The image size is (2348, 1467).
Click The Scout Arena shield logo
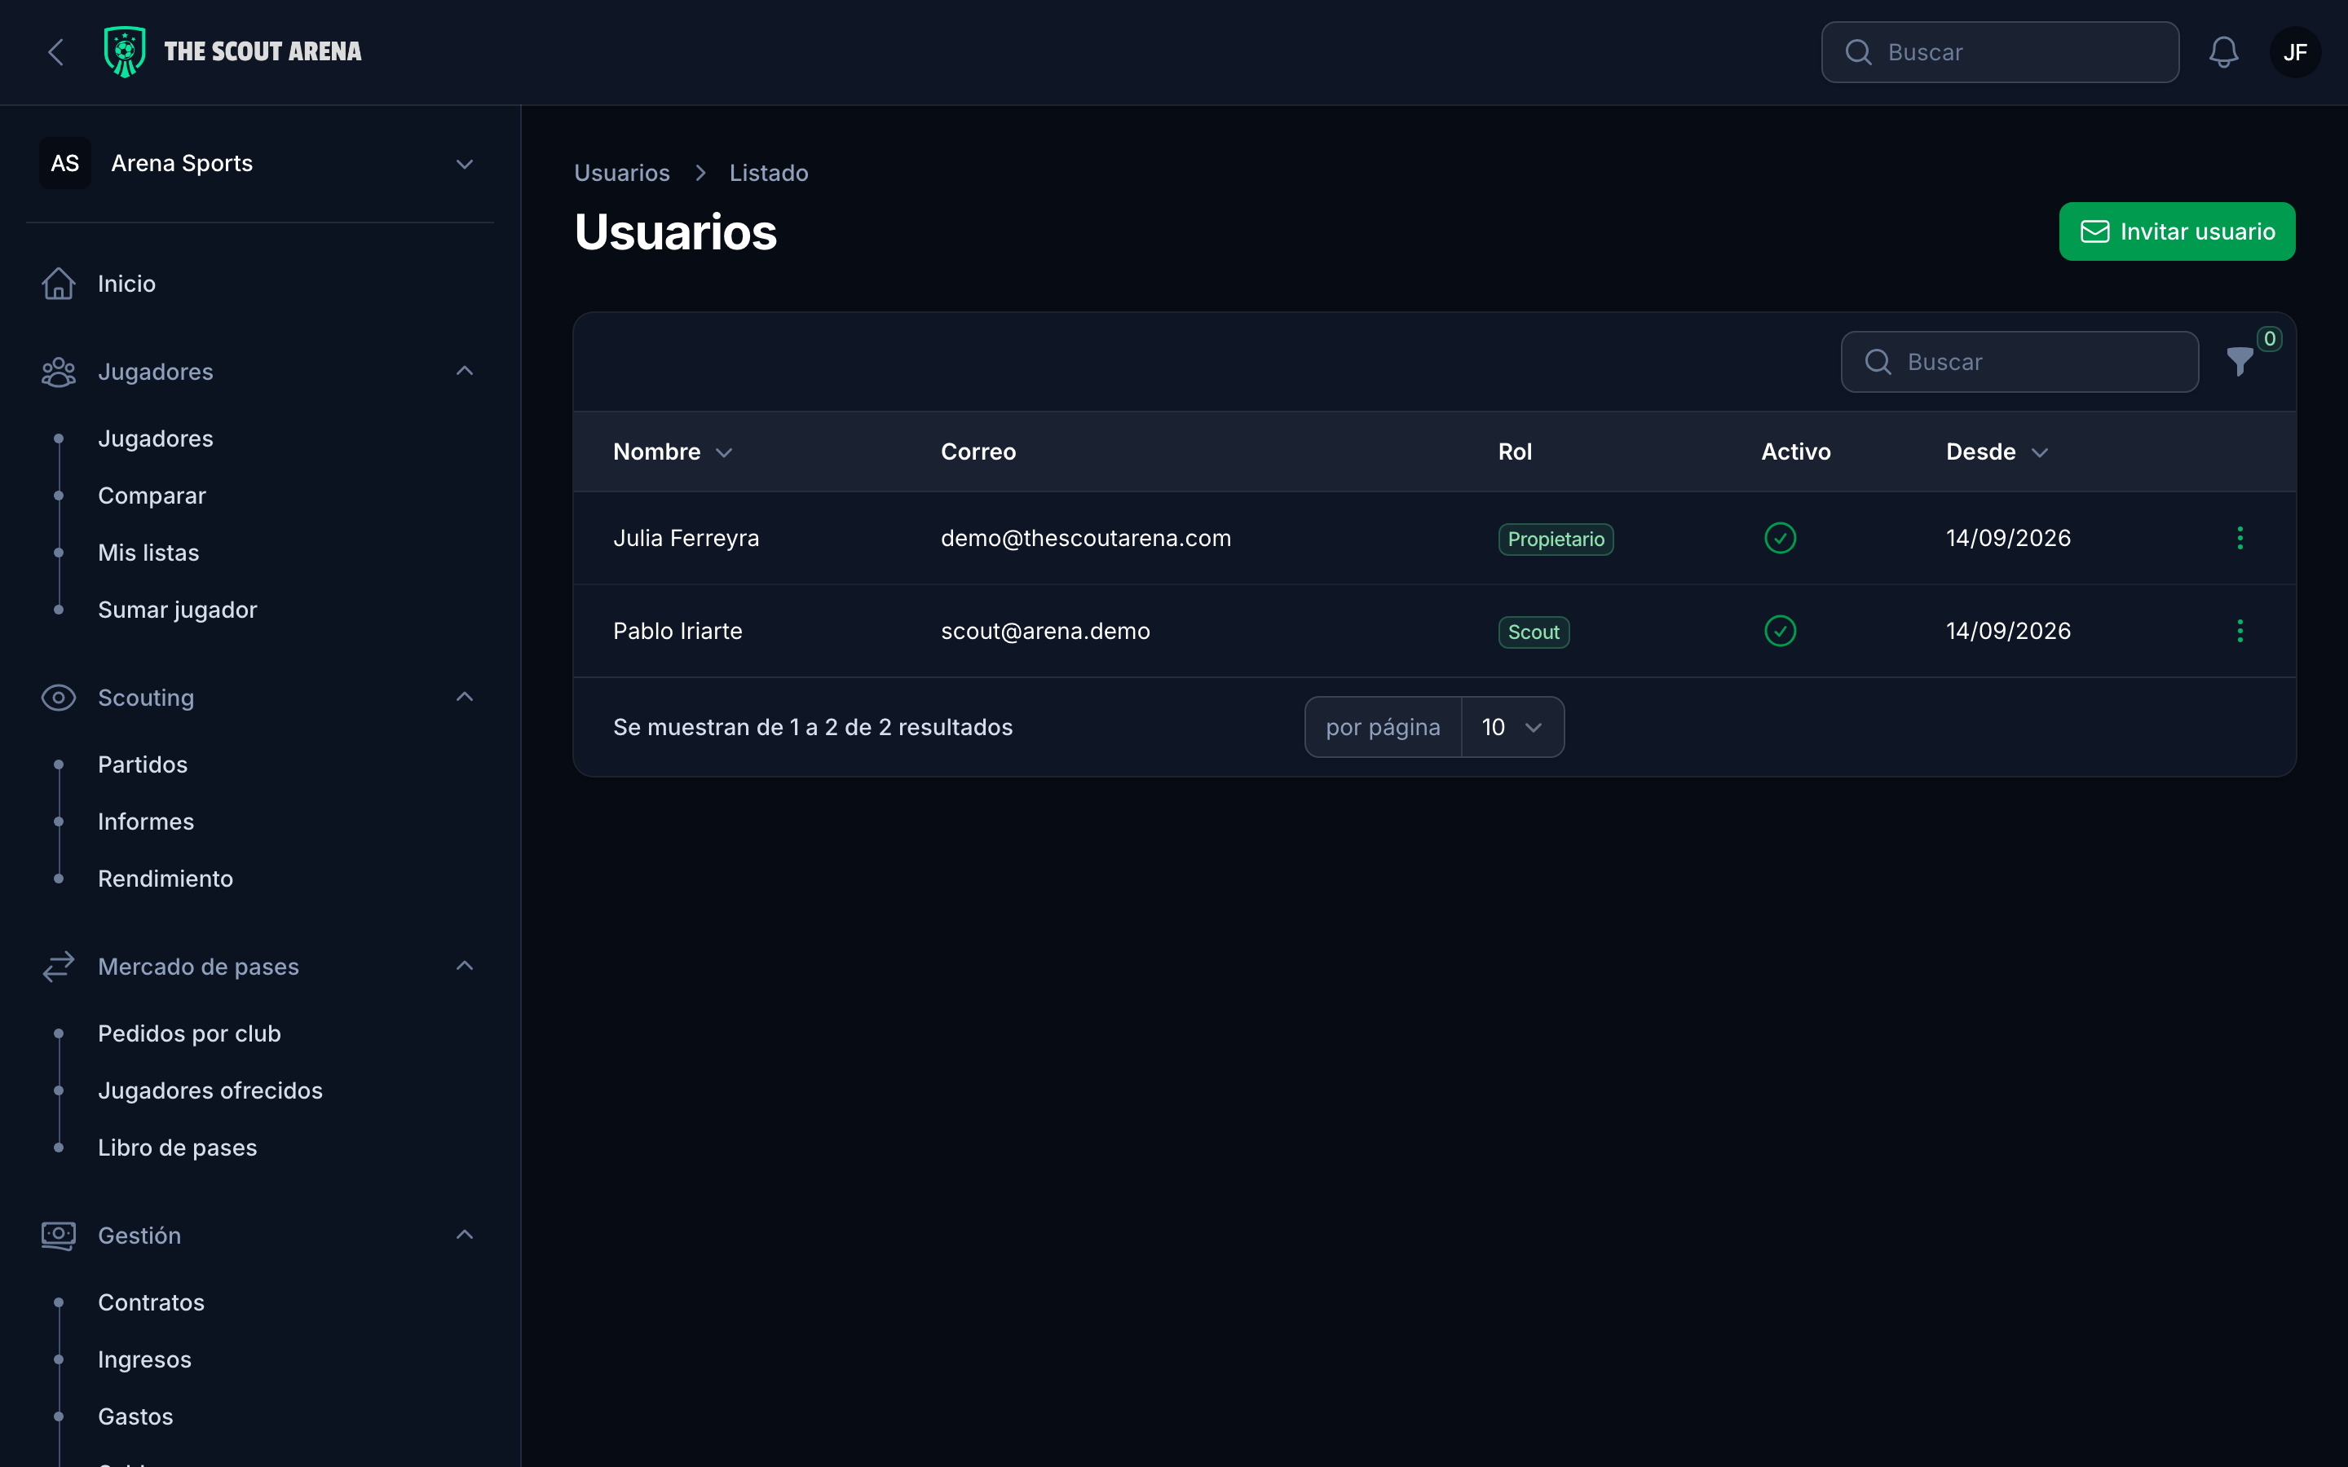coord(124,51)
